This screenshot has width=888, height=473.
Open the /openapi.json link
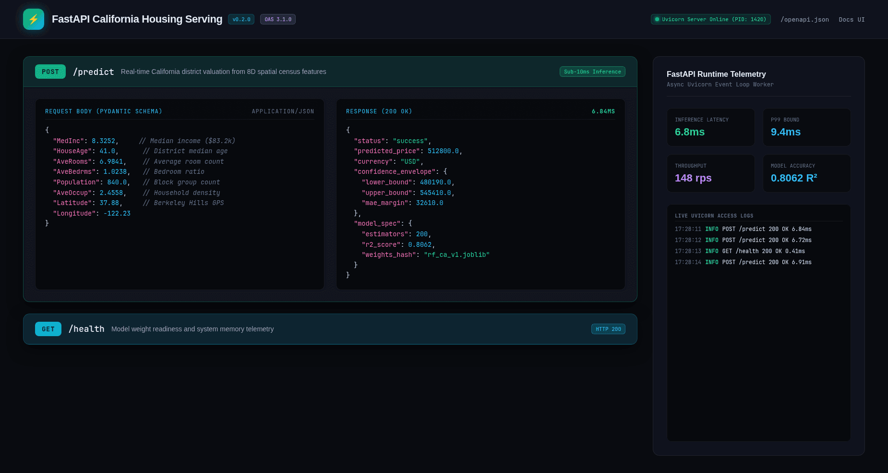pyautogui.click(x=804, y=20)
